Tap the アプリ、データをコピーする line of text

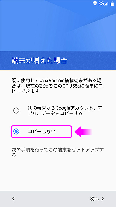point(55,113)
